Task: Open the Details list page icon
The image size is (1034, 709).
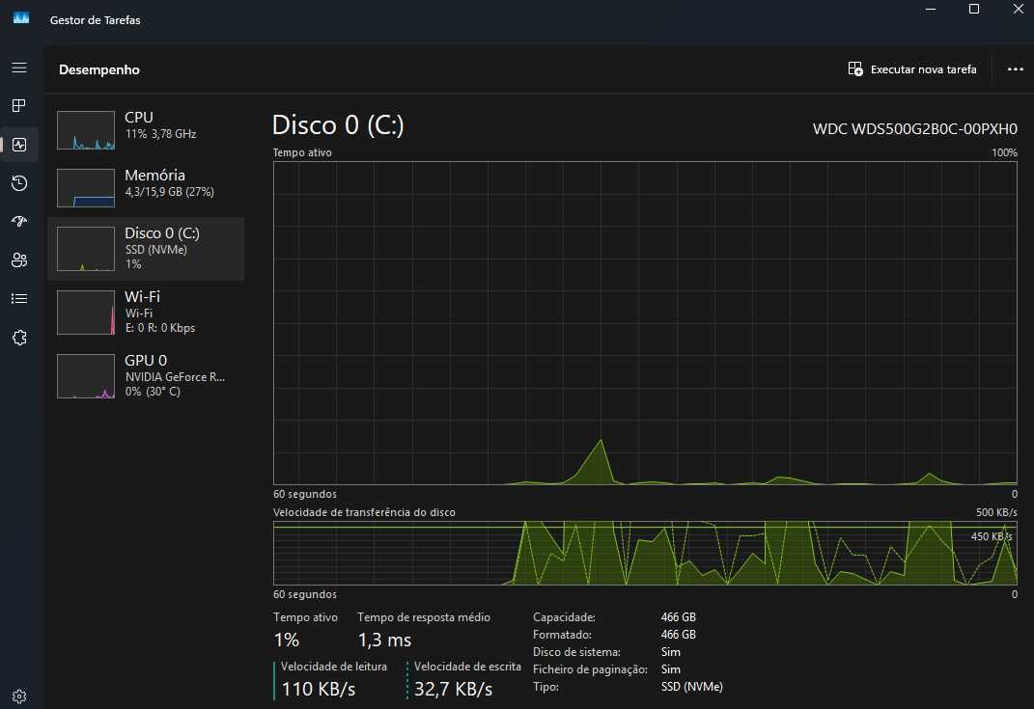Action: click(x=19, y=298)
